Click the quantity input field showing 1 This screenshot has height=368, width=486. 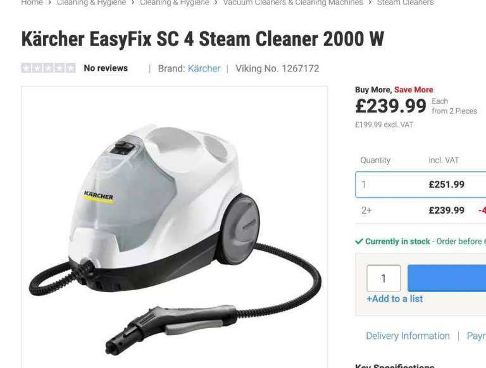[383, 278]
